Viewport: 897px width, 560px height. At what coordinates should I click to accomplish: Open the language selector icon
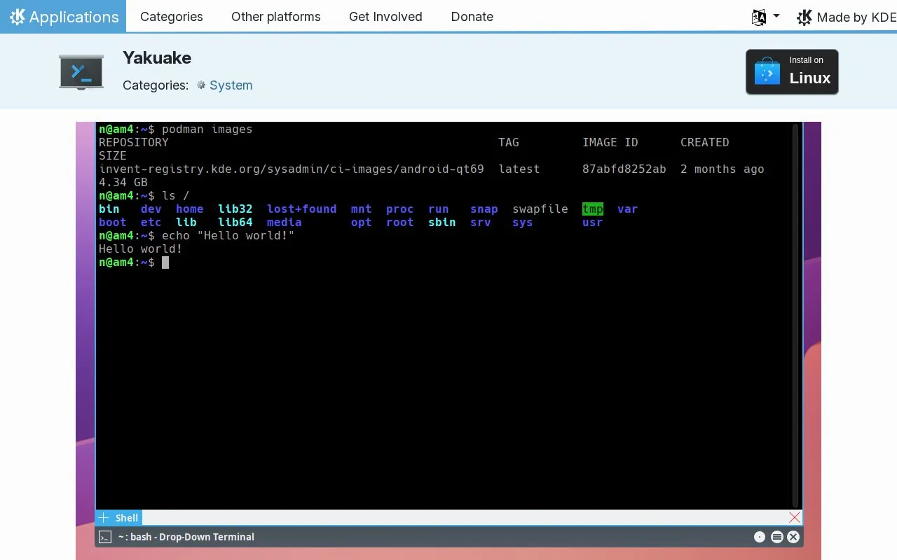(x=758, y=17)
